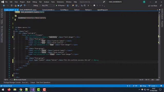Click the feedback icon beside Live Share
This screenshot has height=92, width=164.
(x=161, y=6)
